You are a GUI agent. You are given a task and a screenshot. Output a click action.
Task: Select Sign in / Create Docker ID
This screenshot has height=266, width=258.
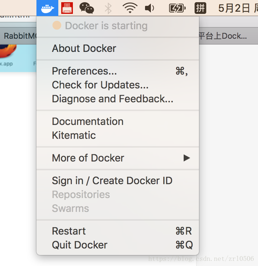[118, 180]
